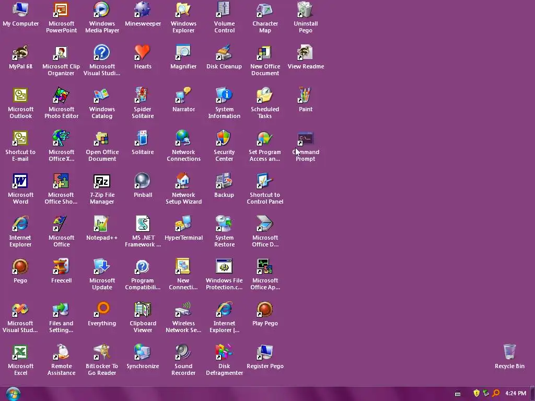The height and width of the screenshot is (401, 535).
Task: Select the Narrator shortcut
Action: pyautogui.click(x=183, y=96)
